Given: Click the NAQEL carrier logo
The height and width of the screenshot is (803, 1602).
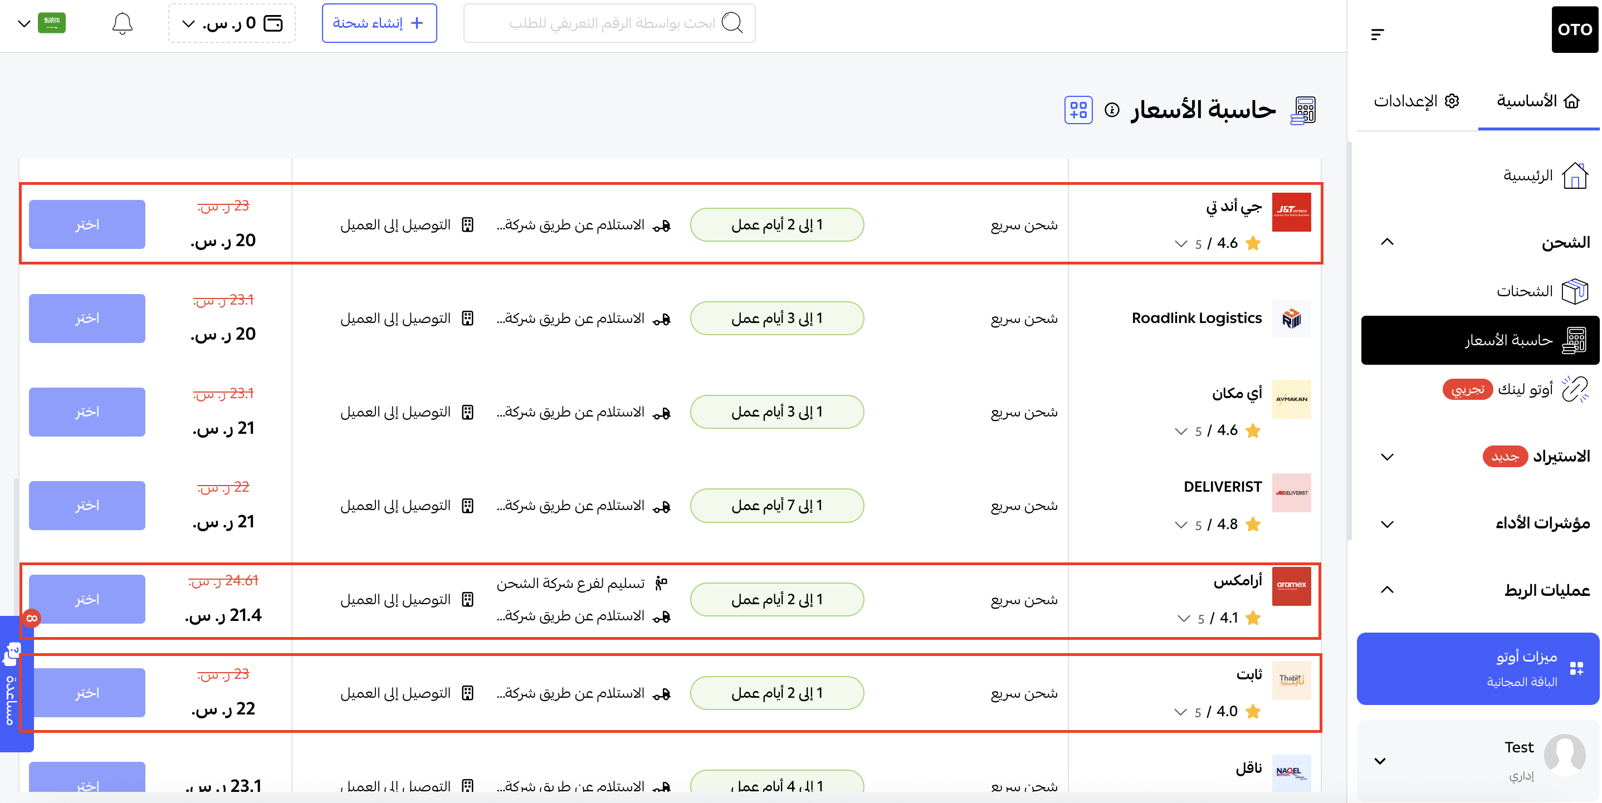Looking at the screenshot, I should coord(1291,772).
